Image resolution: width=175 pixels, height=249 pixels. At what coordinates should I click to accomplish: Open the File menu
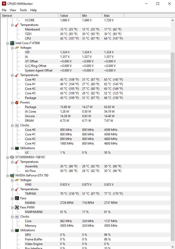[4, 10]
